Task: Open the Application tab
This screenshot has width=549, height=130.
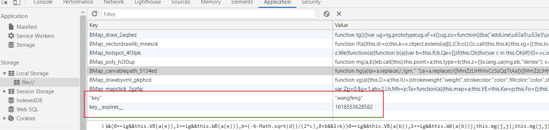Action: coord(277,3)
